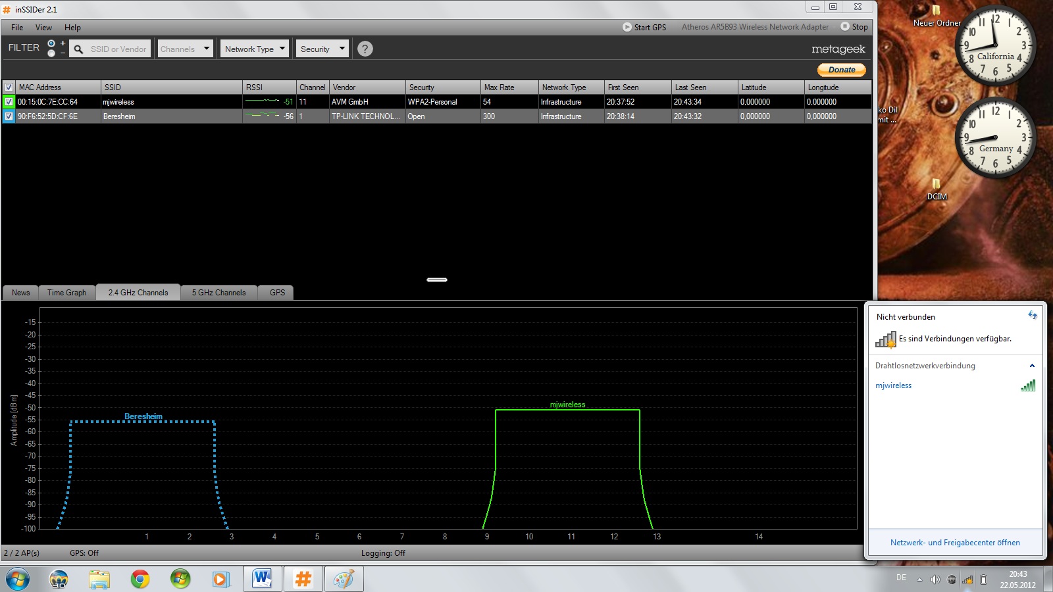Click the Donate button

coord(842,70)
